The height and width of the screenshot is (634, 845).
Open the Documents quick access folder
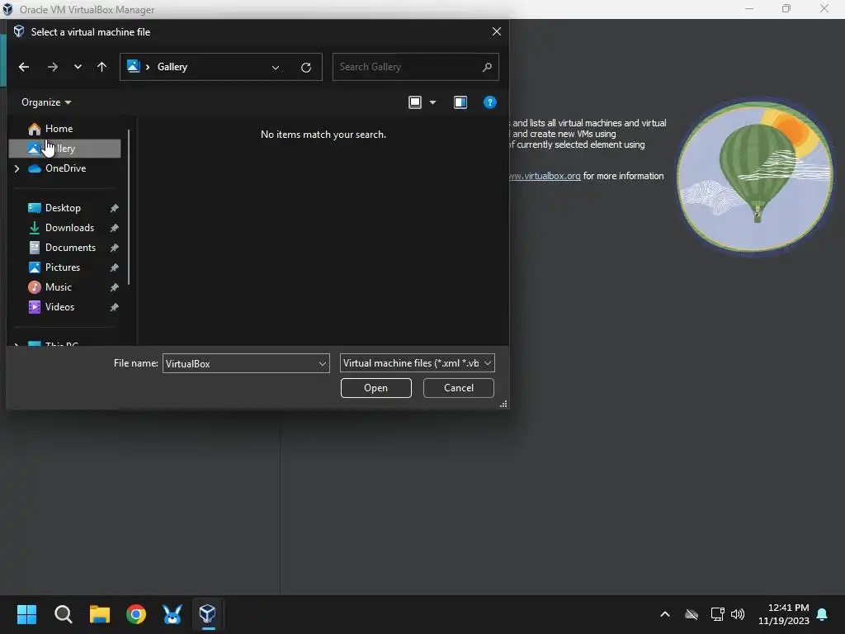coord(70,248)
